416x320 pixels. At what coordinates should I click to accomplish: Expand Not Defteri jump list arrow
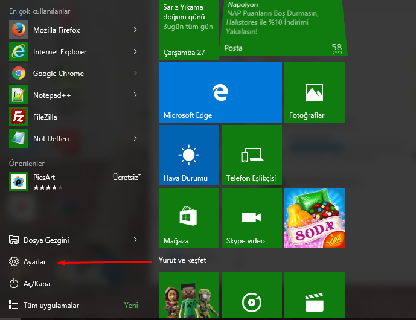click(x=135, y=138)
